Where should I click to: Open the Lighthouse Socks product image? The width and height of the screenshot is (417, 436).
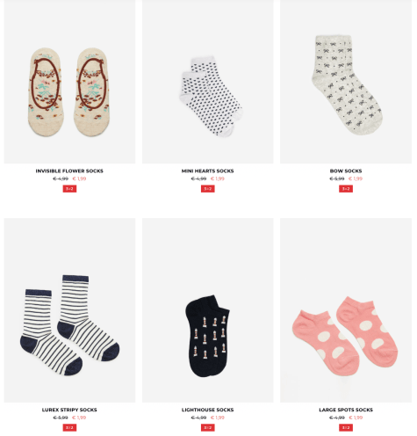point(208,310)
